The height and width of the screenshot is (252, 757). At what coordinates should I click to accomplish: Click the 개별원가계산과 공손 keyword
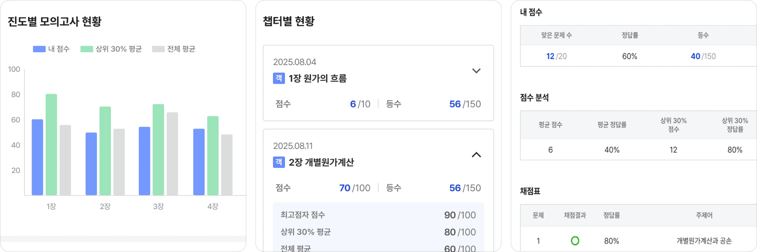[x=704, y=241]
